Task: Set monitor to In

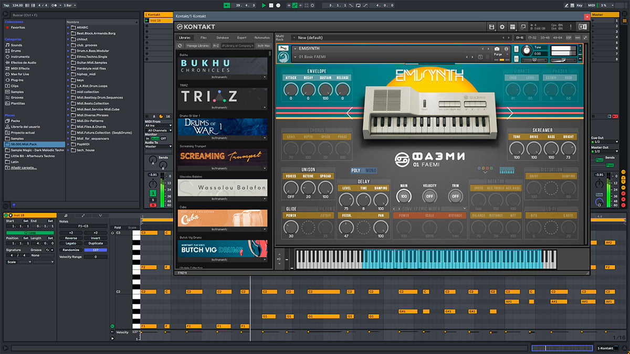Action: [x=148, y=138]
